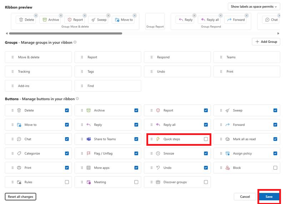Select the Respond group
This screenshot has height=204, width=286.
(x=177, y=57)
